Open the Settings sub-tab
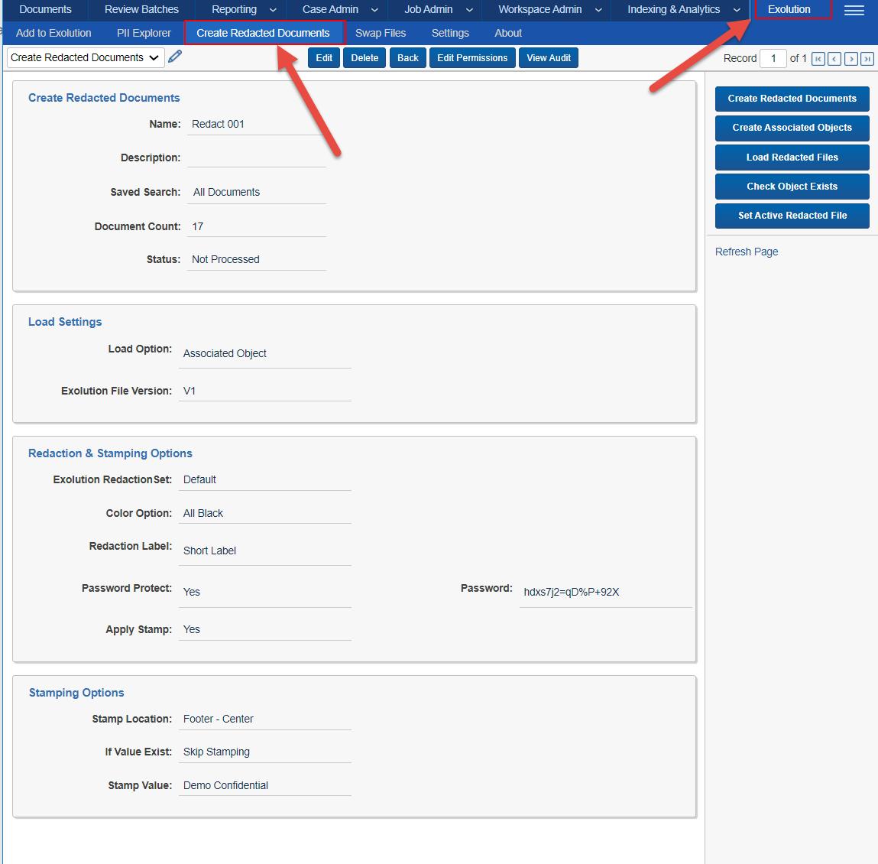This screenshot has height=864, width=878. [450, 33]
